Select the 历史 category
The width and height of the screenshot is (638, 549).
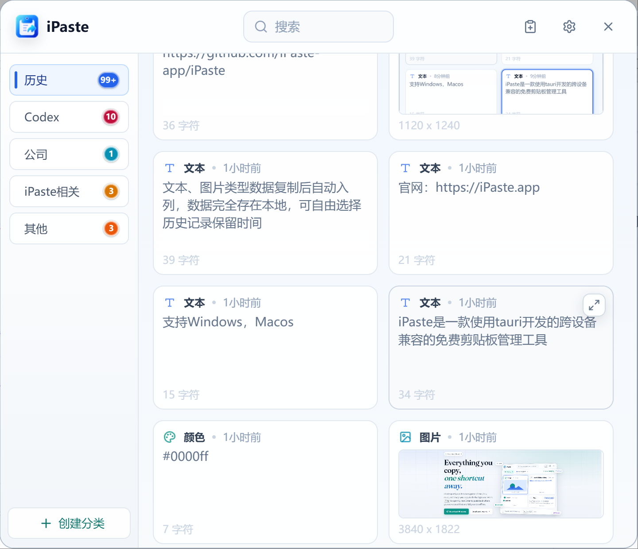[69, 80]
